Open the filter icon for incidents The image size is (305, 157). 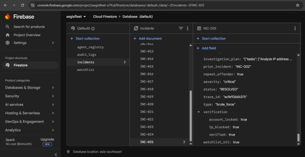181,28
